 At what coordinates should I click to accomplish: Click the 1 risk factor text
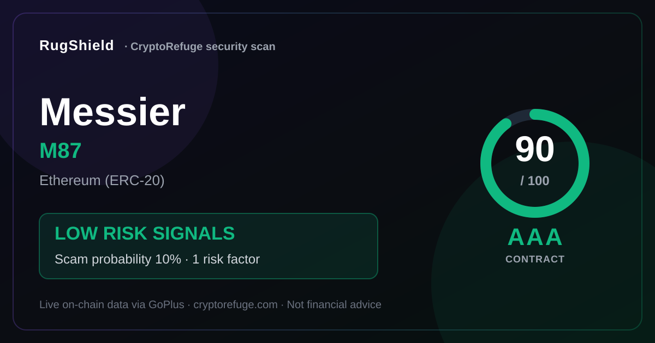pos(226,259)
